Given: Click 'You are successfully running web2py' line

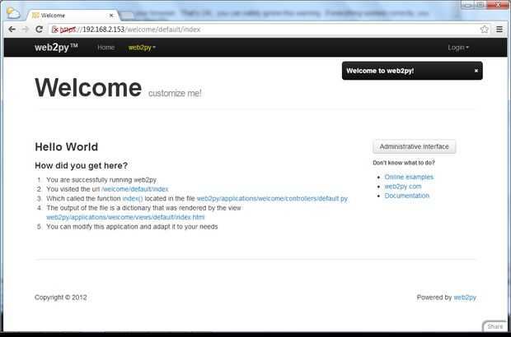Looking at the screenshot, I should [x=101, y=180].
